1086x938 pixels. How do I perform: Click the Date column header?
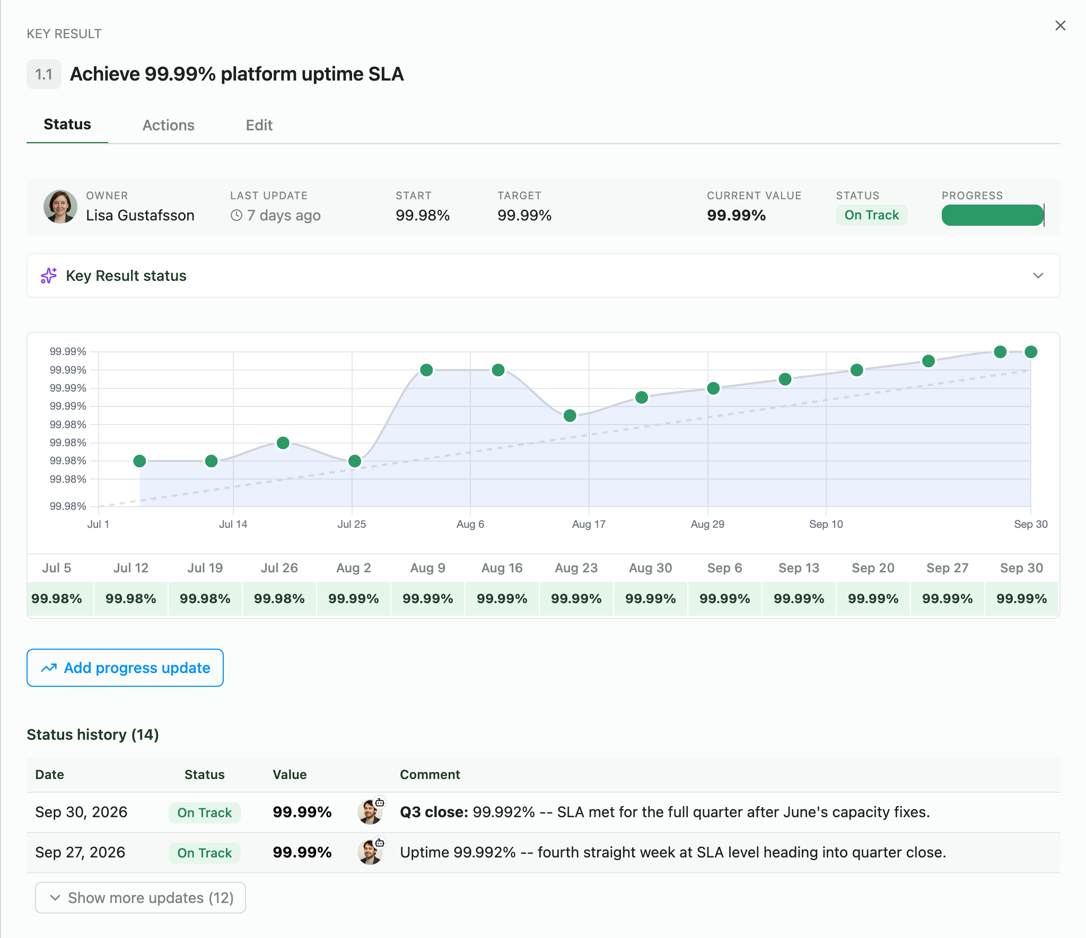pos(49,775)
